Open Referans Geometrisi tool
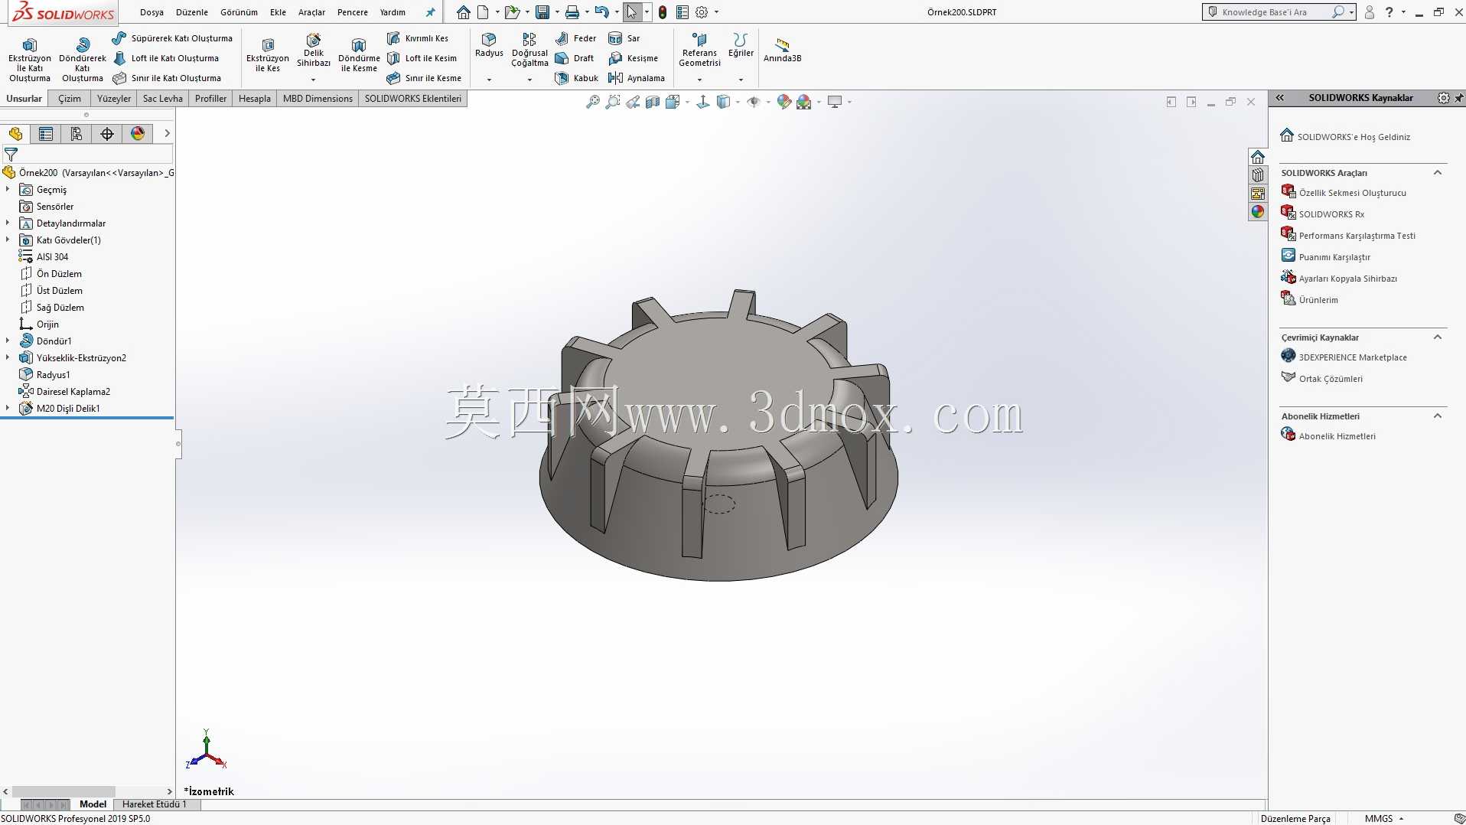This screenshot has width=1466, height=825. click(x=699, y=51)
